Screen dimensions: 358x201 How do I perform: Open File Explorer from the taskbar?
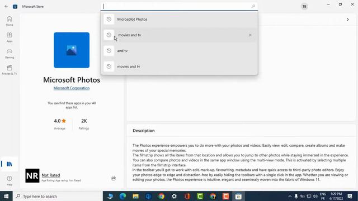coord(135,196)
